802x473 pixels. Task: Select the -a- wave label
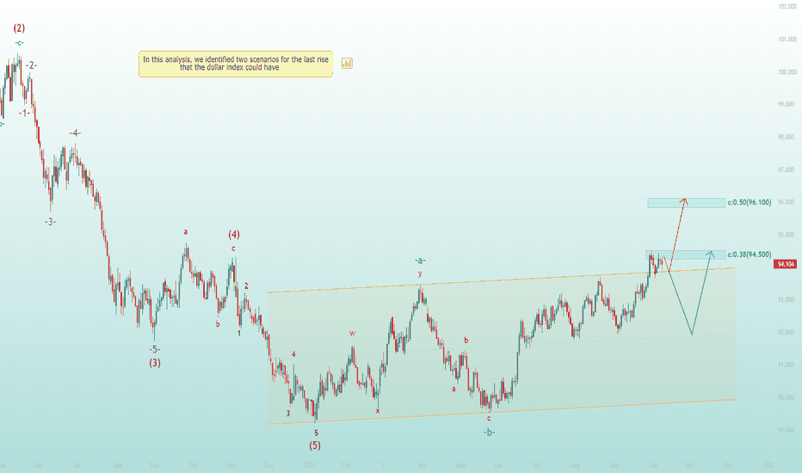[x=420, y=261]
